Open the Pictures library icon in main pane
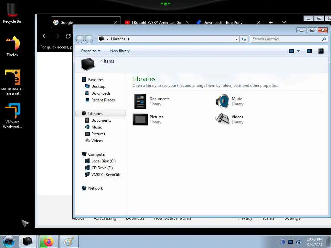Viewport: 331px width, 248px height. (x=140, y=119)
